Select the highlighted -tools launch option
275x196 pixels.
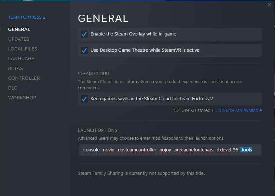pos(246,150)
